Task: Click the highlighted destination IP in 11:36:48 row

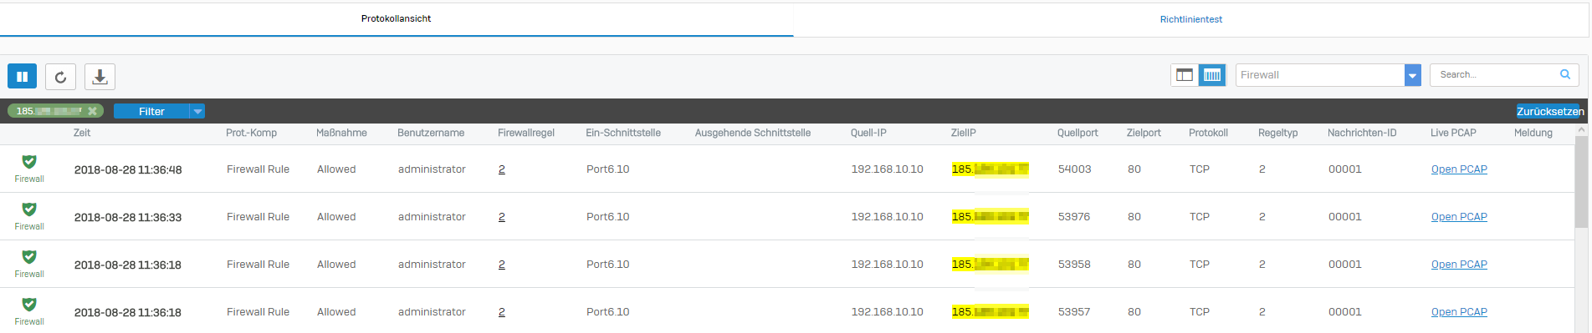Action: 991,169
